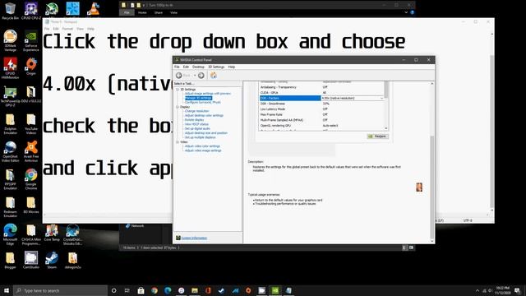Select the Max Frame Rate row
This screenshot has height=296, width=526.
[x=321, y=114]
